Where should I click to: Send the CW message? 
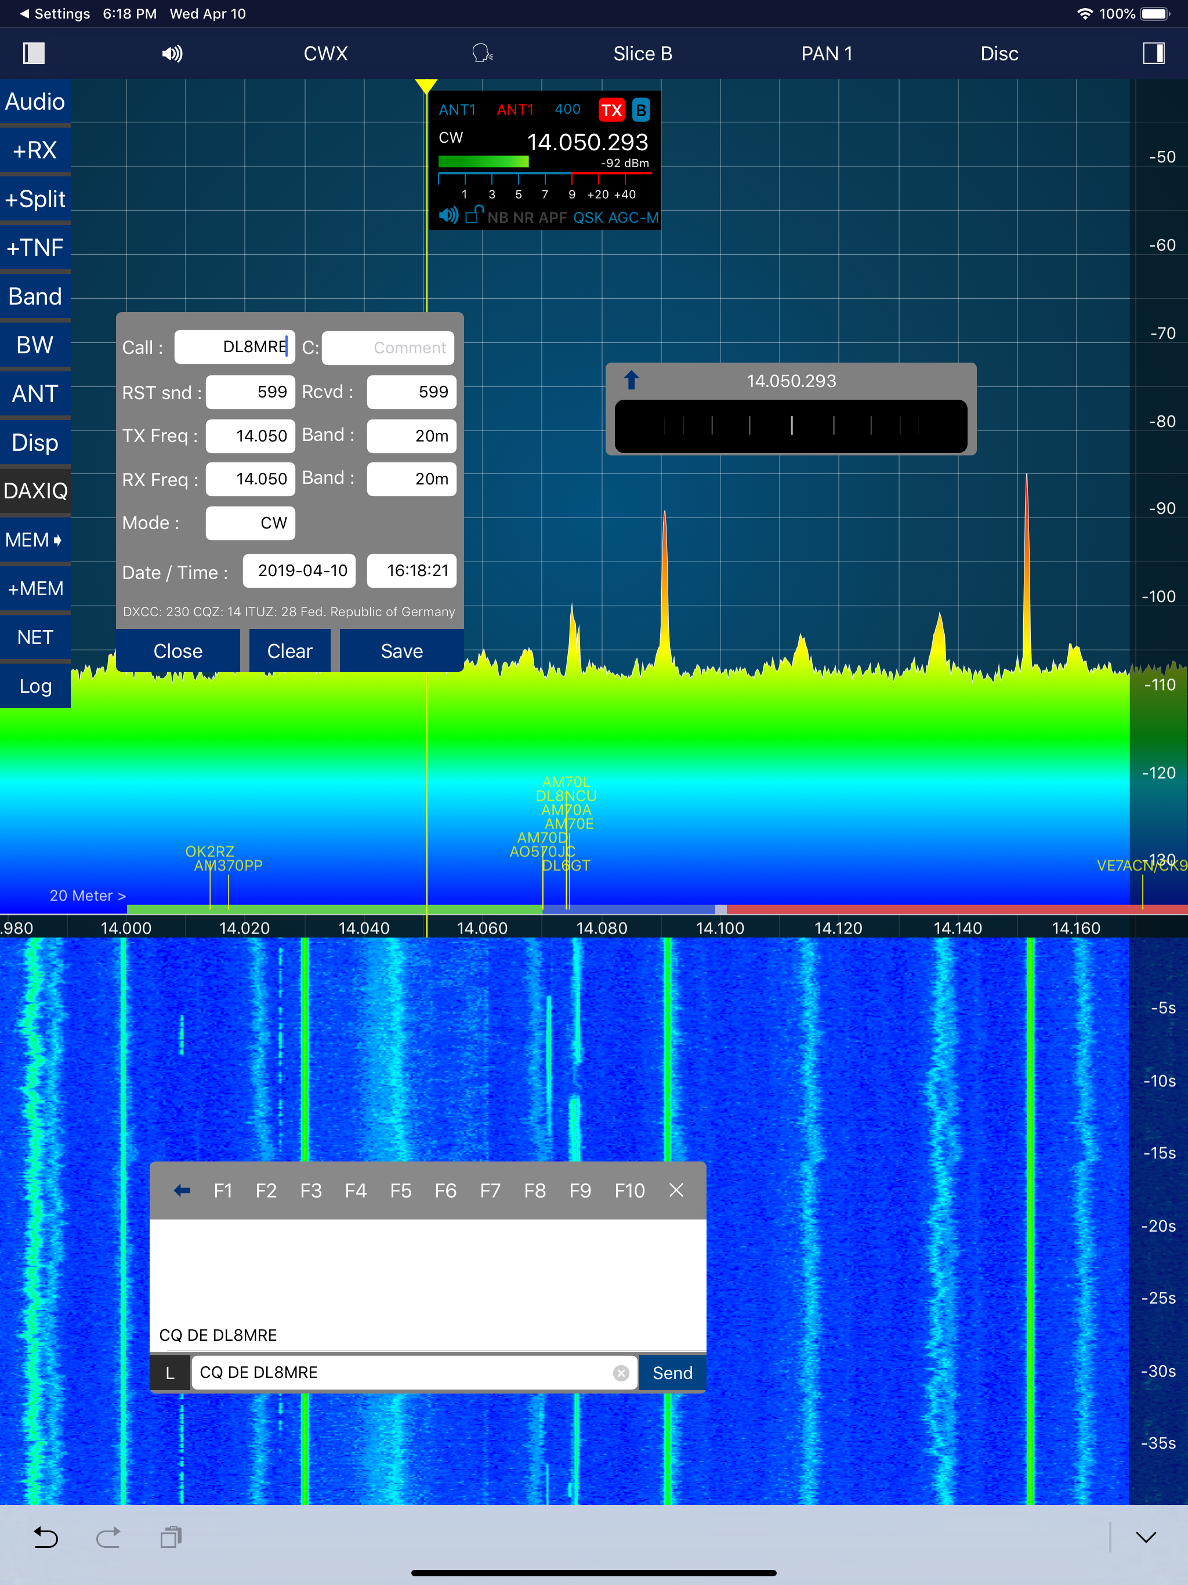(672, 1373)
